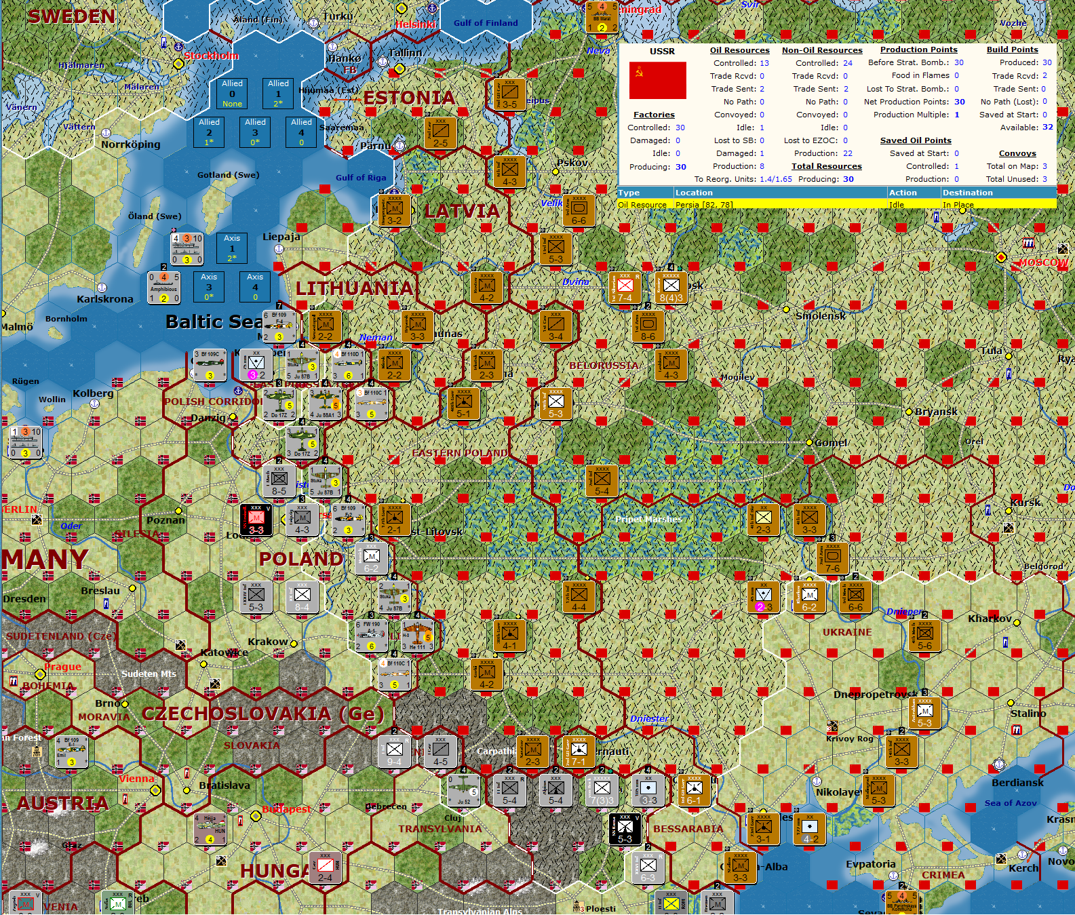Image resolution: width=1075 pixels, height=915 pixels.
Task: Click the Stockholm capital marker
Action: click(178, 64)
